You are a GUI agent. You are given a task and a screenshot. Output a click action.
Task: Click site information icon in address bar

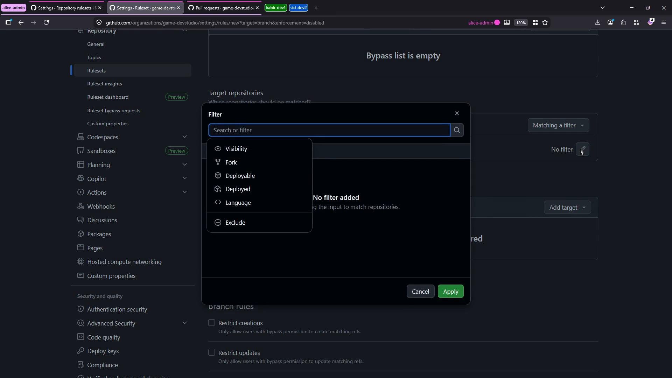click(99, 23)
